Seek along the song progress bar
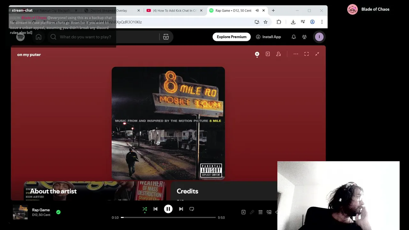 coord(168,218)
